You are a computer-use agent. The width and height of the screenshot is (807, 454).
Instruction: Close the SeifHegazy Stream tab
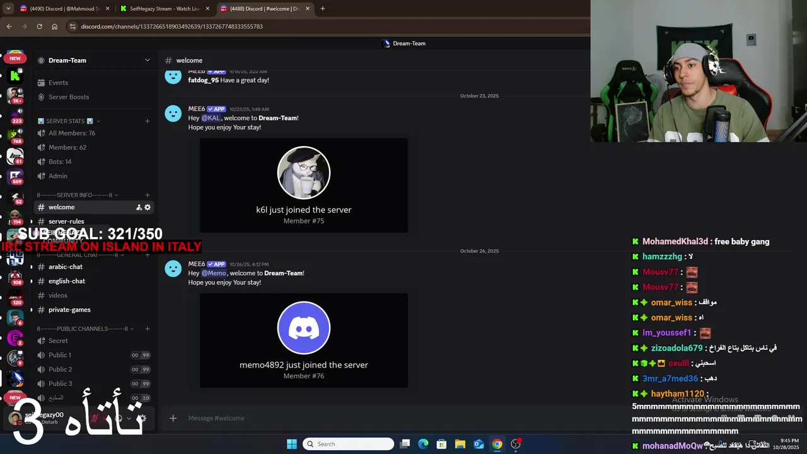[207, 8]
